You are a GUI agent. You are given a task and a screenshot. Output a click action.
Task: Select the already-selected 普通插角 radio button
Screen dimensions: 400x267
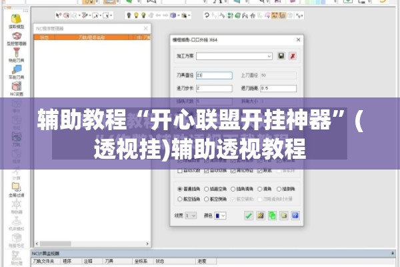(x=179, y=189)
